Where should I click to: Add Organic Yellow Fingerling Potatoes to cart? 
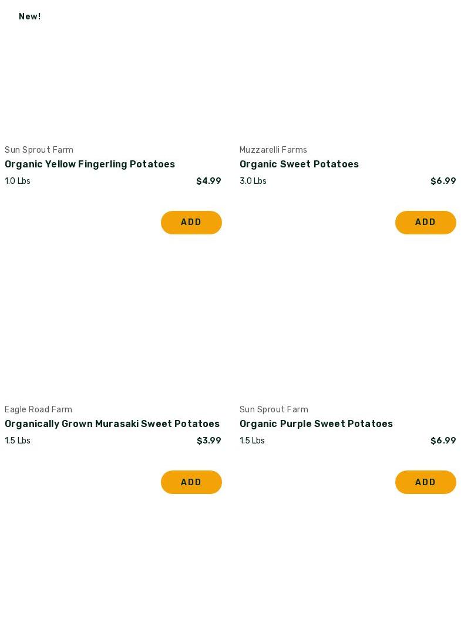click(191, 223)
